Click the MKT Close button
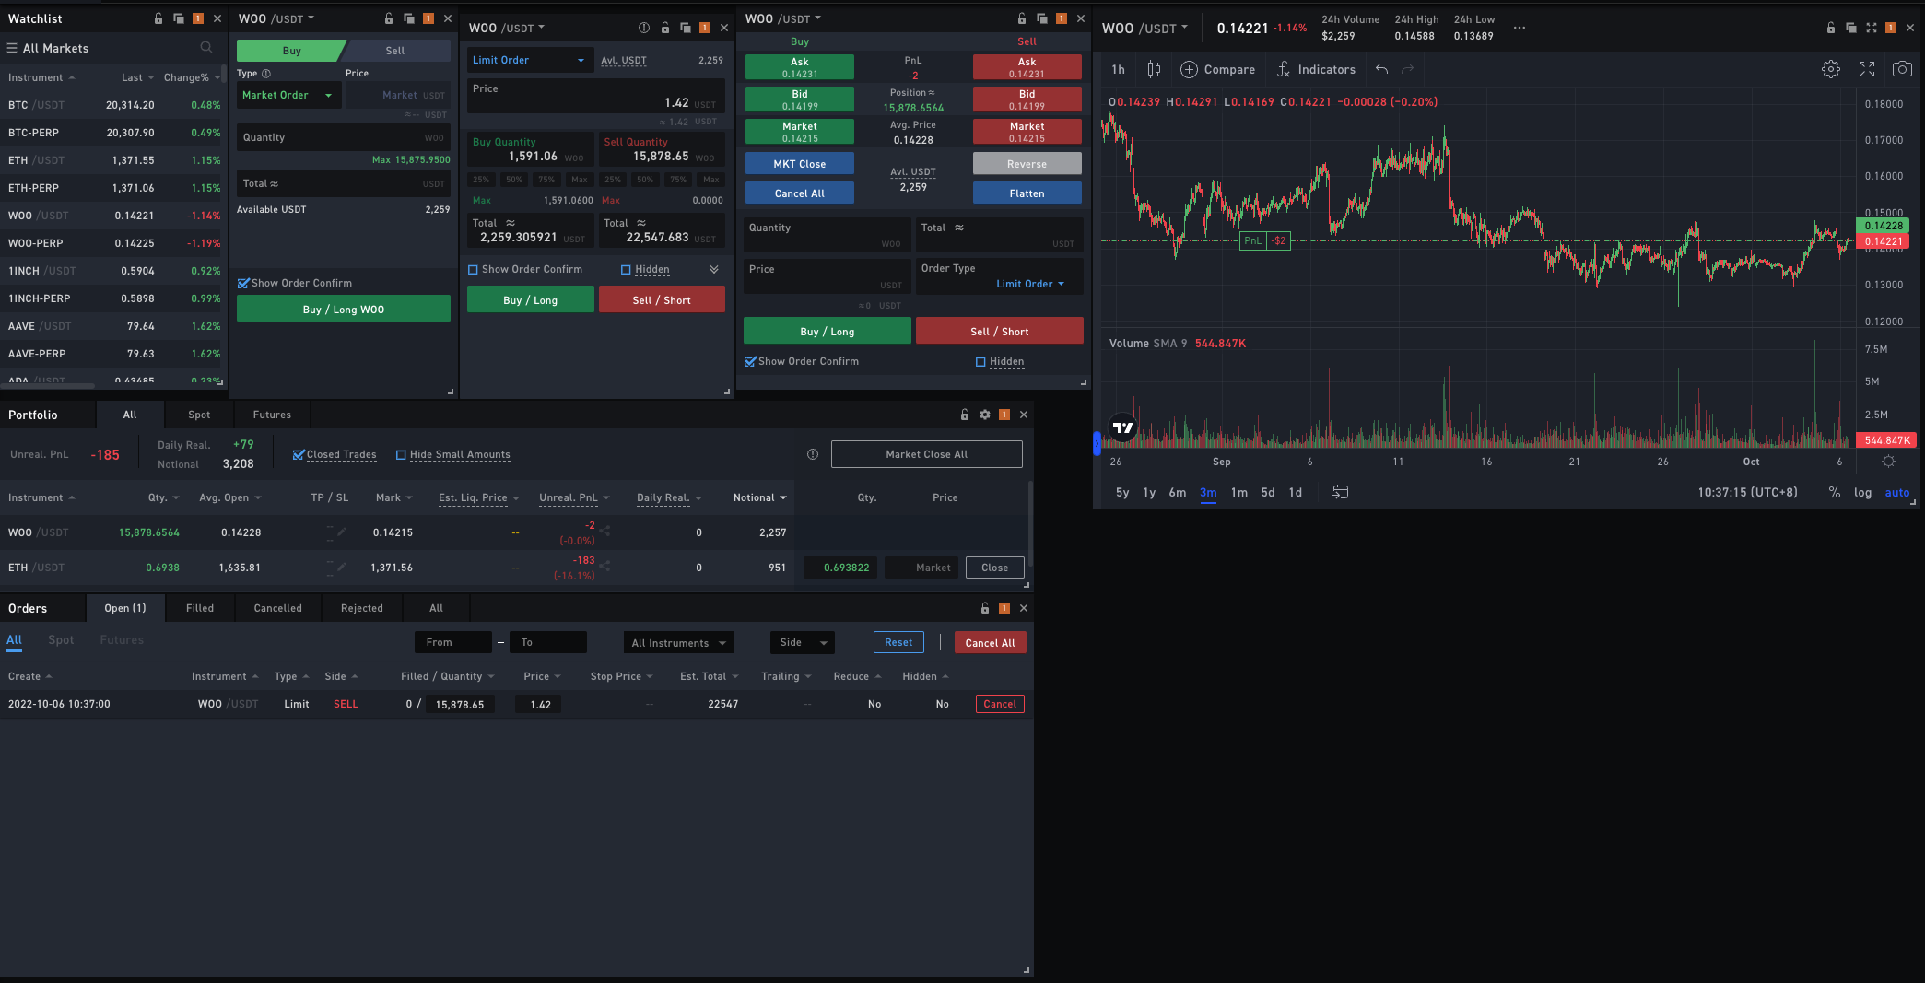1925x983 pixels. tap(800, 164)
